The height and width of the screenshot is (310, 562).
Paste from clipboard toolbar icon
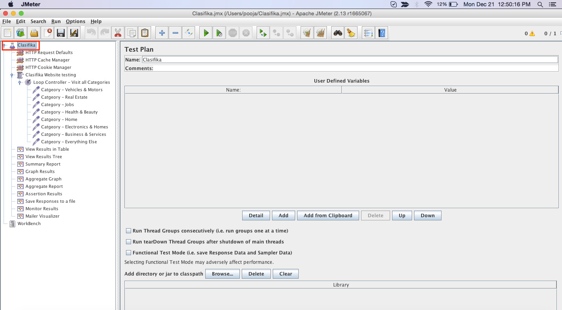(145, 33)
